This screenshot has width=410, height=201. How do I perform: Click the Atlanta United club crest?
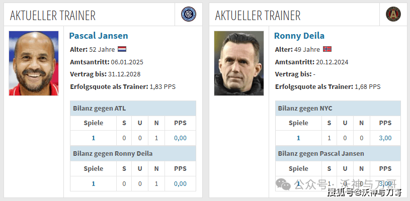click(x=393, y=14)
